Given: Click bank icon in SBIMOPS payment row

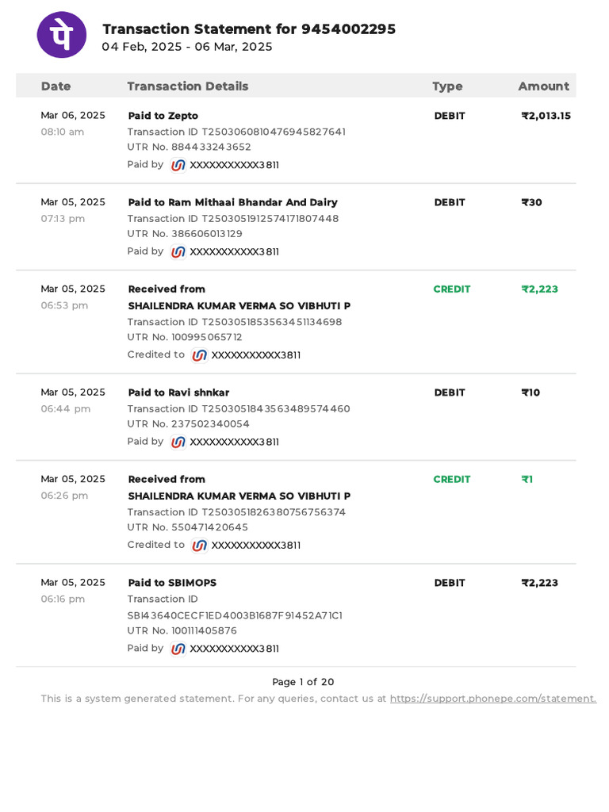Looking at the screenshot, I should click(178, 649).
